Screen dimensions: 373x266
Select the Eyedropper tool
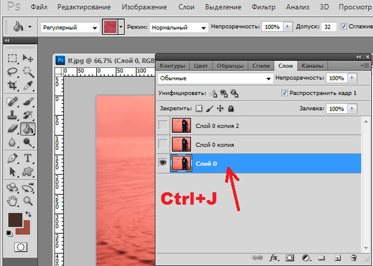pyautogui.click(x=28, y=85)
